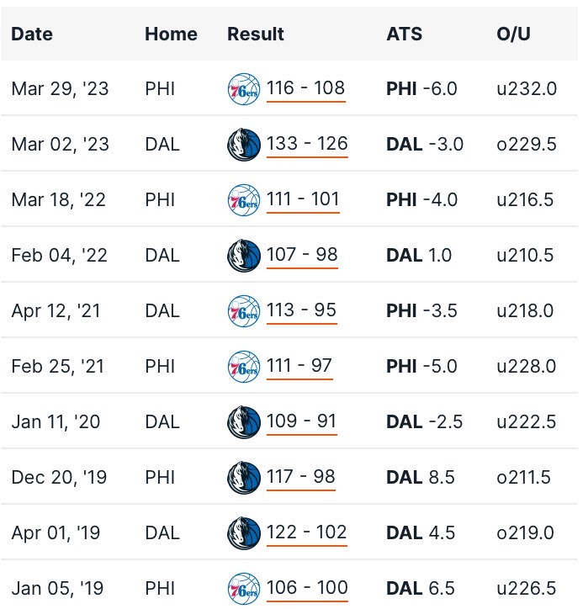583x609 pixels.
Task: Sort table by Date column header
Action: coord(32,34)
